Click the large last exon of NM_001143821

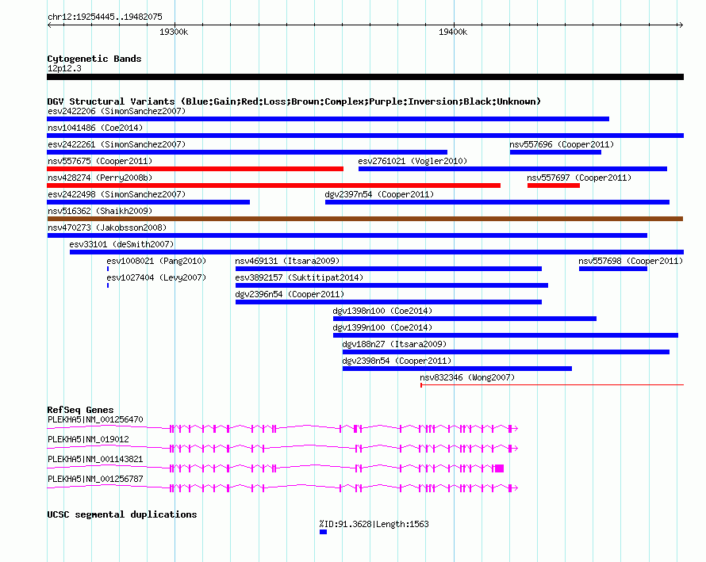[499, 468]
